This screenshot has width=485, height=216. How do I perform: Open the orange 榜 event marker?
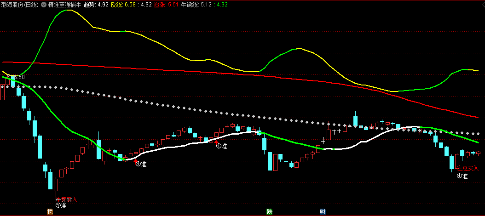(50, 212)
